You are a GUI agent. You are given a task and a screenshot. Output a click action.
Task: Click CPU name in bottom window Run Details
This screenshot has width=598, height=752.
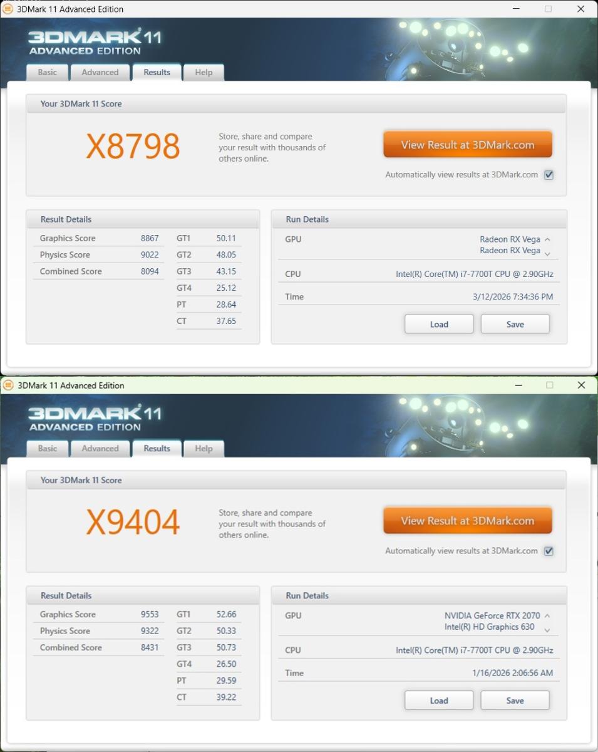pyautogui.click(x=475, y=650)
